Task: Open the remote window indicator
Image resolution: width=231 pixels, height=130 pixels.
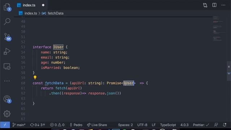Action: point(5,125)
